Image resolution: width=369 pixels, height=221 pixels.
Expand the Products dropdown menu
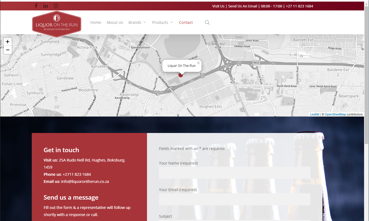(162, 22)
